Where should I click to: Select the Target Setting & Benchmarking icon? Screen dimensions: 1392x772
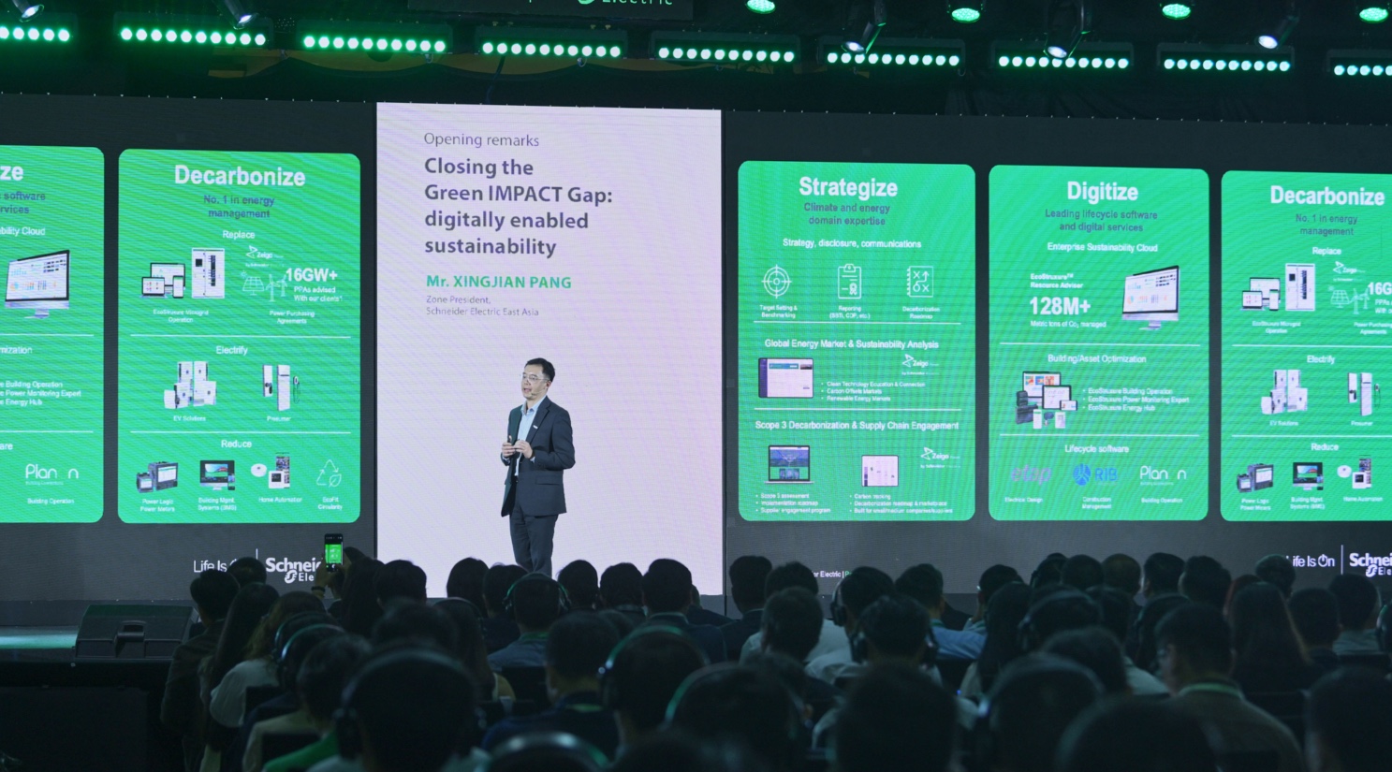click(775, 281)
